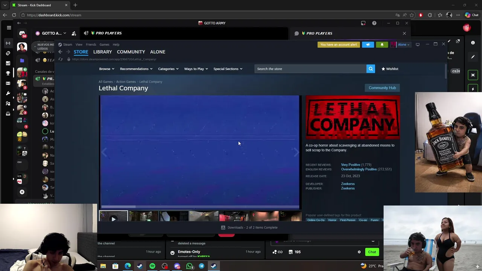Open Zeekers developer link

click(348, 184)
